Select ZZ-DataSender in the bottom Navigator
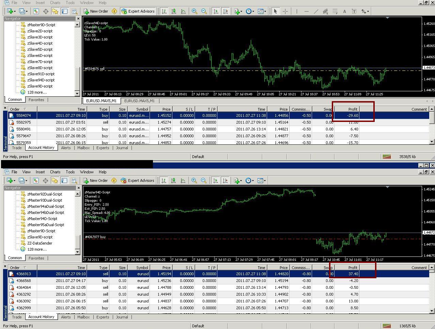Screen dimensions: 435x329 [40, 243]
